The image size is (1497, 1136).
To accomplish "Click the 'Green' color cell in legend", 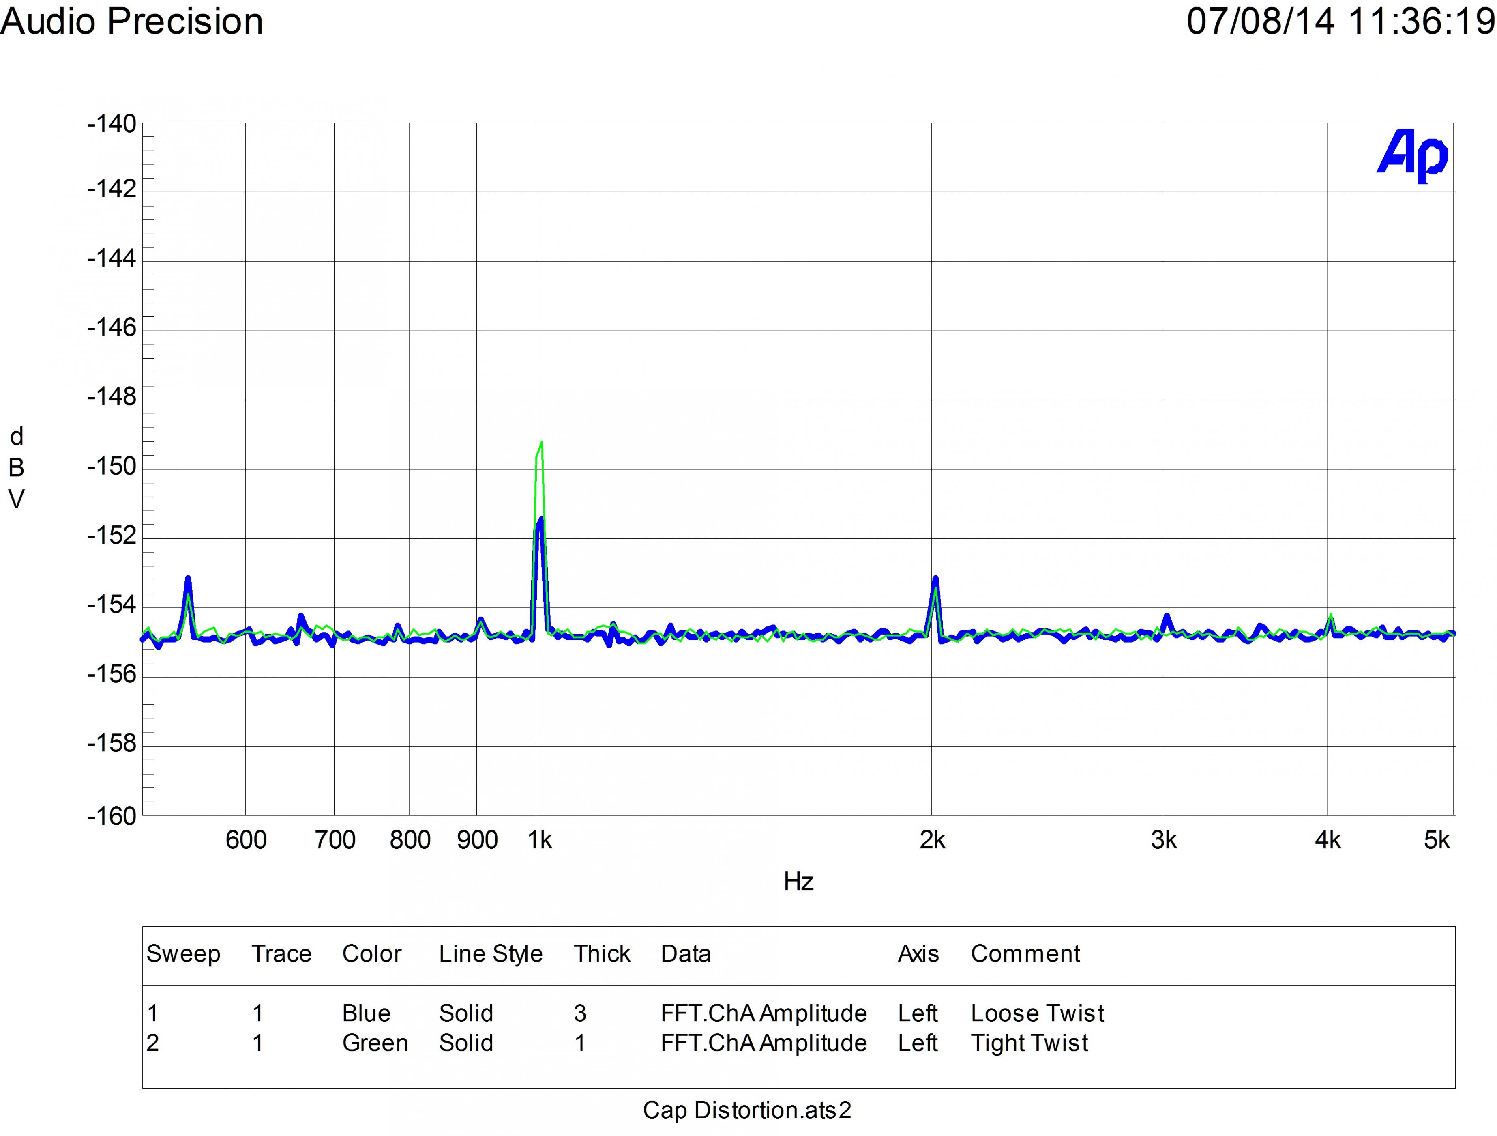I will [375, 1043].
